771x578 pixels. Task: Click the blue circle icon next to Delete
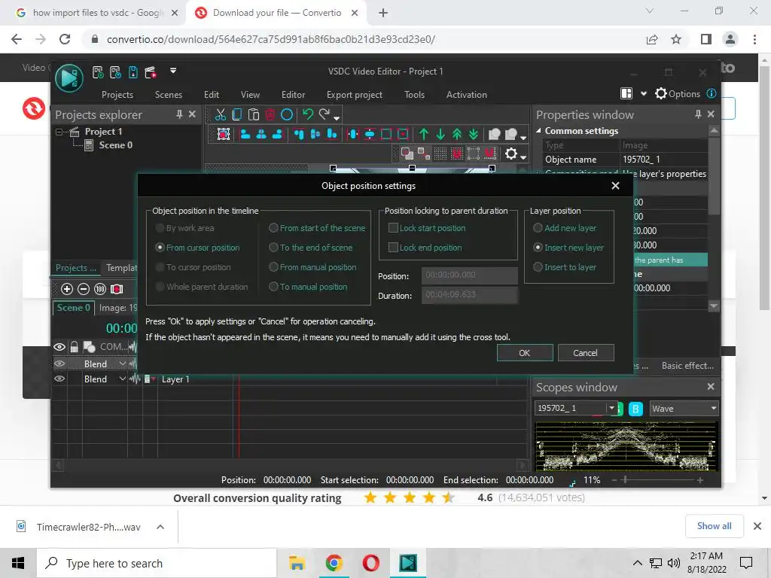coord(287,114)
